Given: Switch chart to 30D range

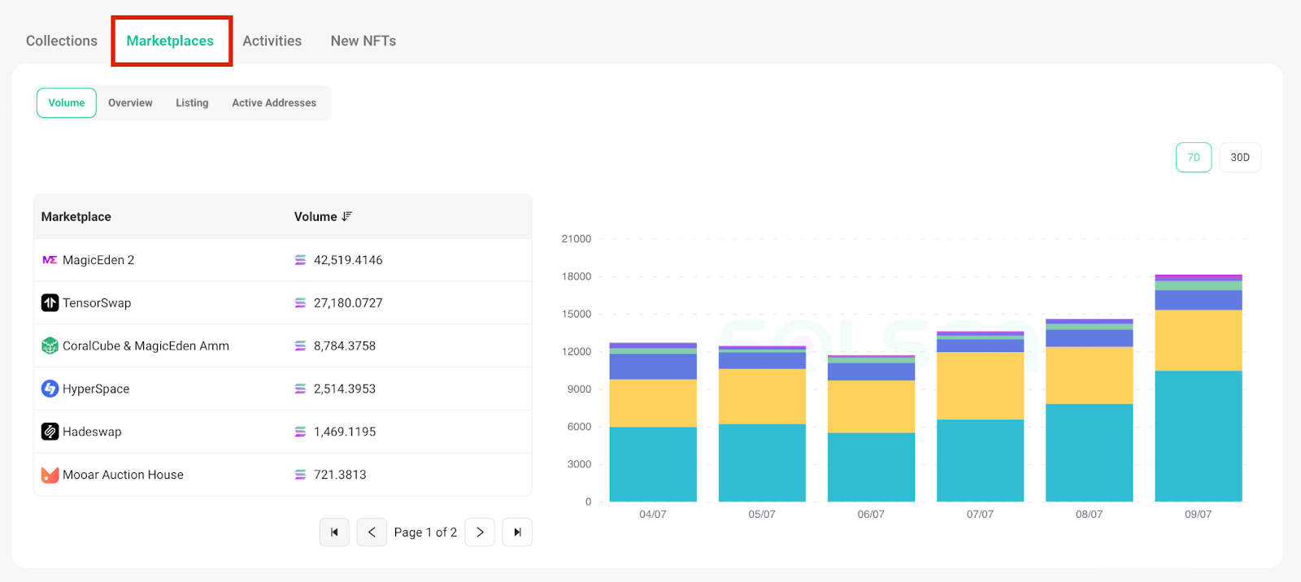Looking at the screenshot, I should pos(1240,158).
